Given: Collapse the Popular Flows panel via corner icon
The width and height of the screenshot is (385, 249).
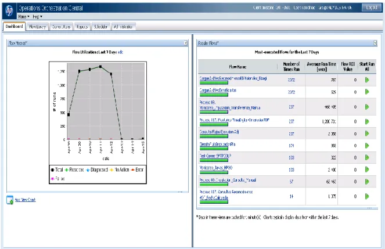Looking at the screenshot, I should [375, 43].
